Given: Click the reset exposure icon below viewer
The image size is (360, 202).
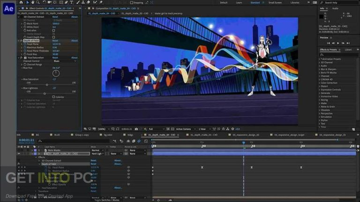Looking at the screenshot, I should click(x=232, y=129).
